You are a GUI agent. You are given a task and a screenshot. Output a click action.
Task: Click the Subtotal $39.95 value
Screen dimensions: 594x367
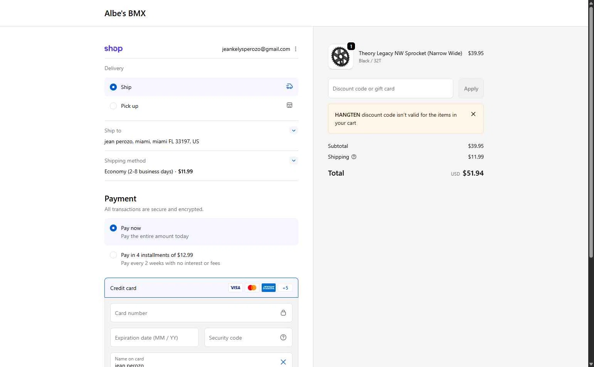pos(476,146)
